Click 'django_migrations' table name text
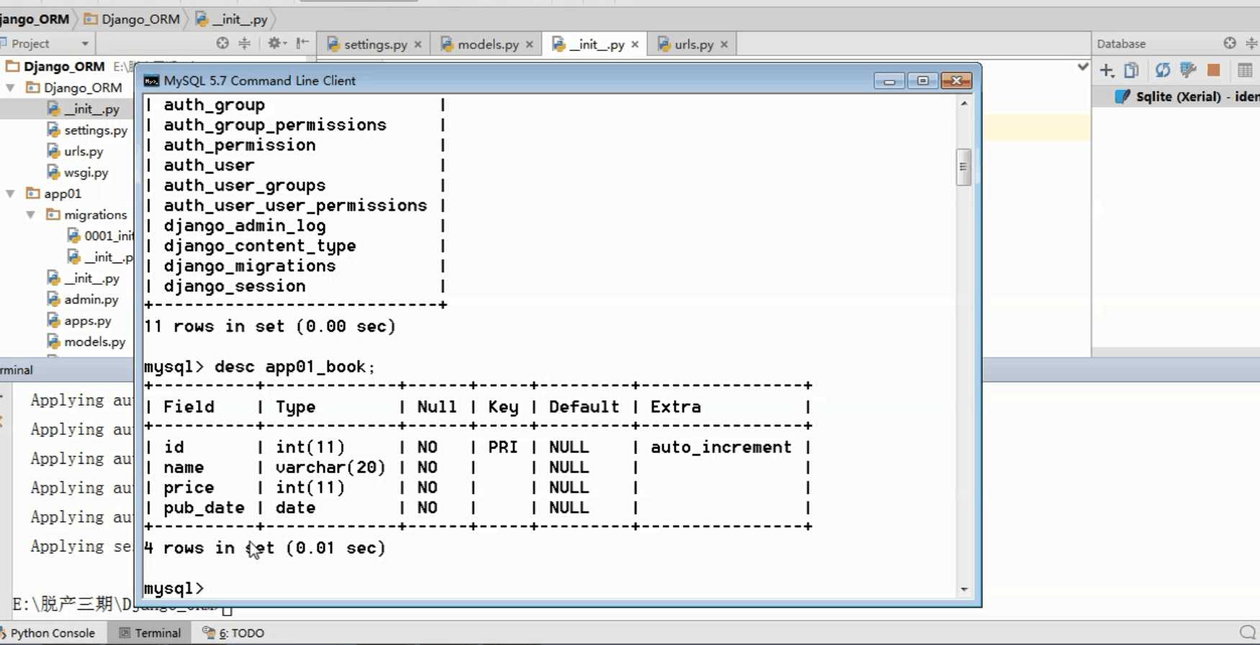The height and width of the screenshot is (645, 1260). tap(250, 266)
